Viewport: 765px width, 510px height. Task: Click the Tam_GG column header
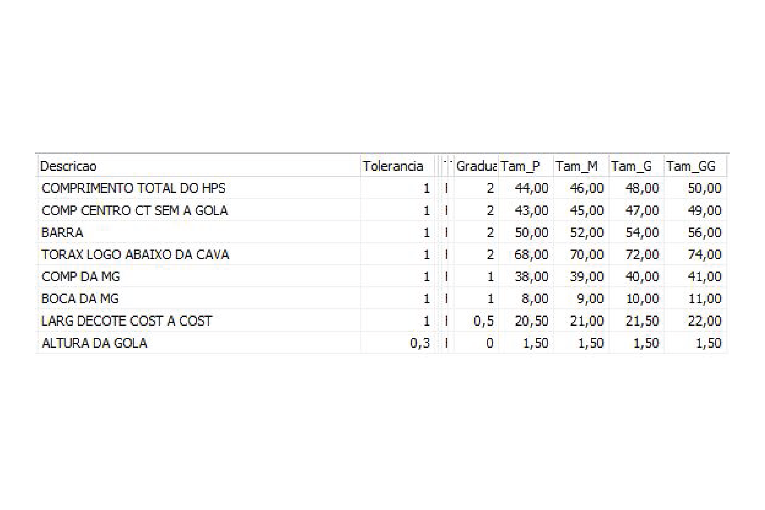[x=695, y=166]
